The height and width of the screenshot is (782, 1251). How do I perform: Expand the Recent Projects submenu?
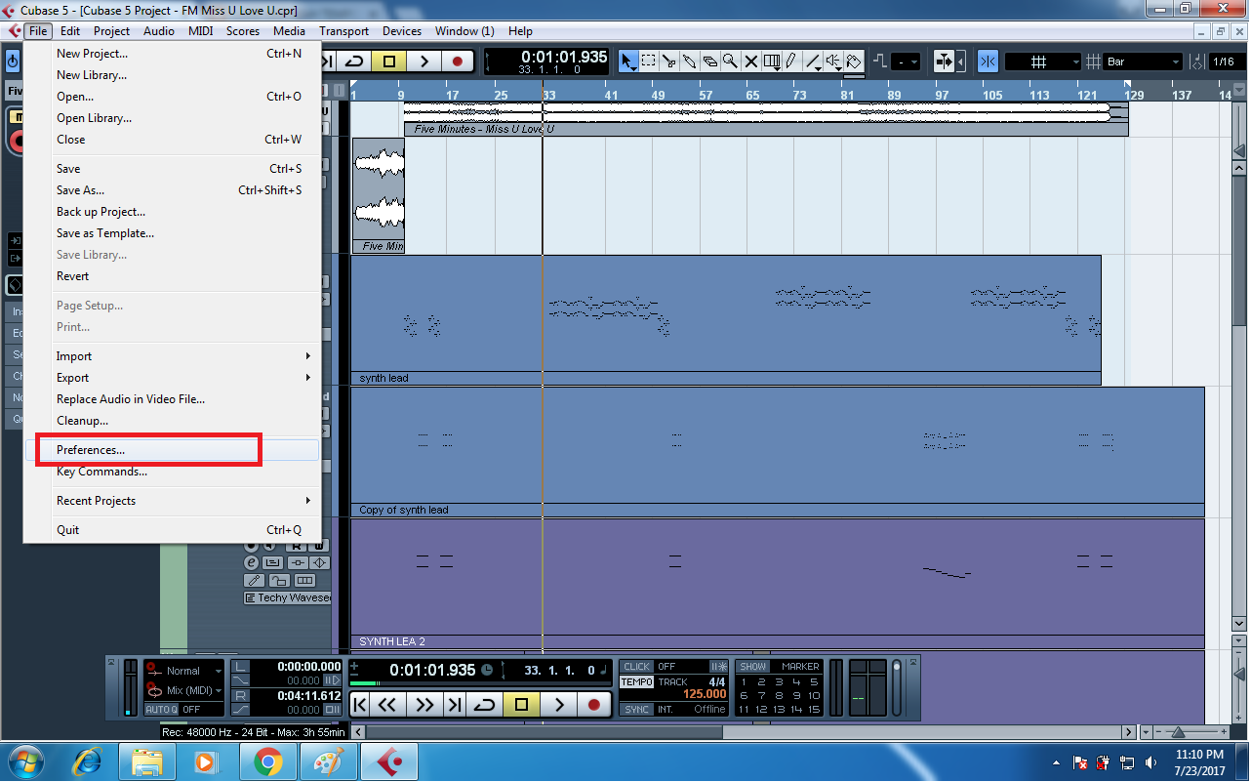click(x=173, y=501)
